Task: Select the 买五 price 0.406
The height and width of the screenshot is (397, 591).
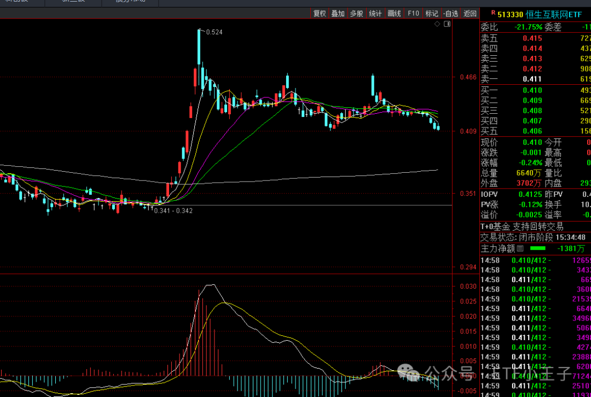Action: point(532,131)
